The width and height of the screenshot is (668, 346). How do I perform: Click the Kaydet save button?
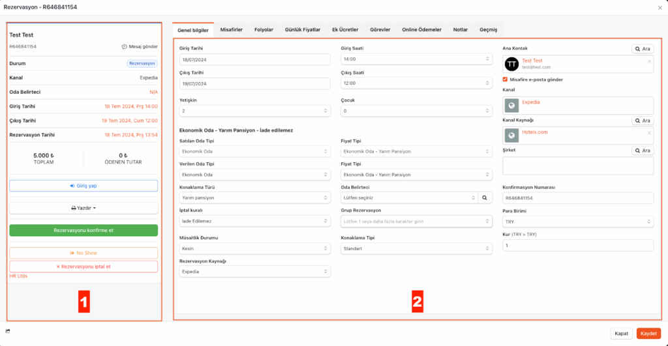pos(648,333)
